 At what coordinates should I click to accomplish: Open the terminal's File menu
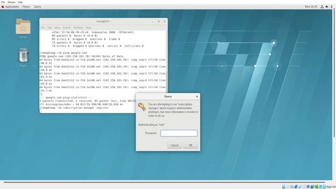point(43,28)
